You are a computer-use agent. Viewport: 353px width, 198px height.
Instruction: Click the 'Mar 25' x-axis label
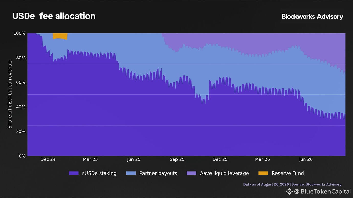pyautogui.click(x=90, y=159)
